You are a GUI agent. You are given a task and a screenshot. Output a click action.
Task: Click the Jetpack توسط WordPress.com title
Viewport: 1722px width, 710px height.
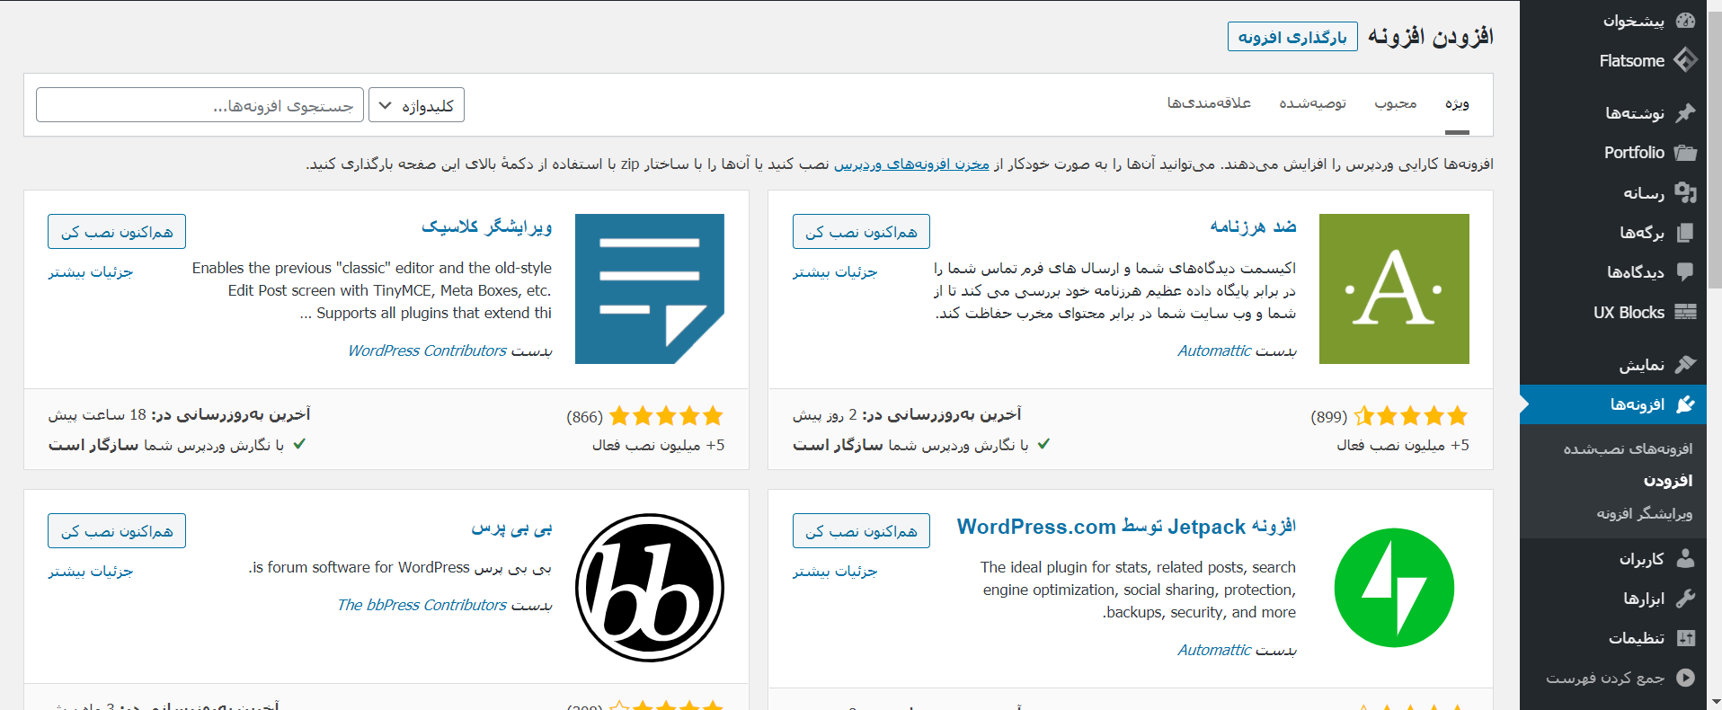click(x=1126, y=527)
